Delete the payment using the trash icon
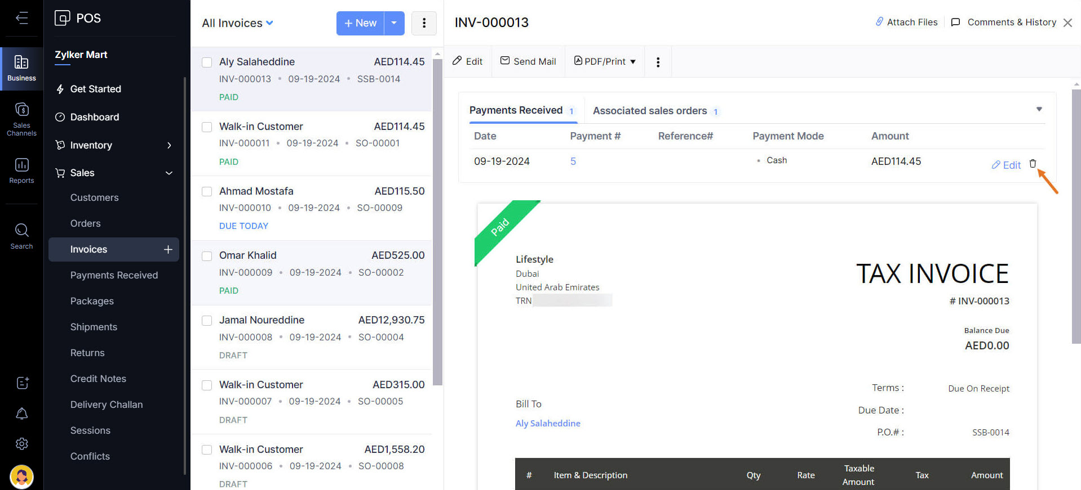The image size is (1081, 490). tap(1033, 164)
